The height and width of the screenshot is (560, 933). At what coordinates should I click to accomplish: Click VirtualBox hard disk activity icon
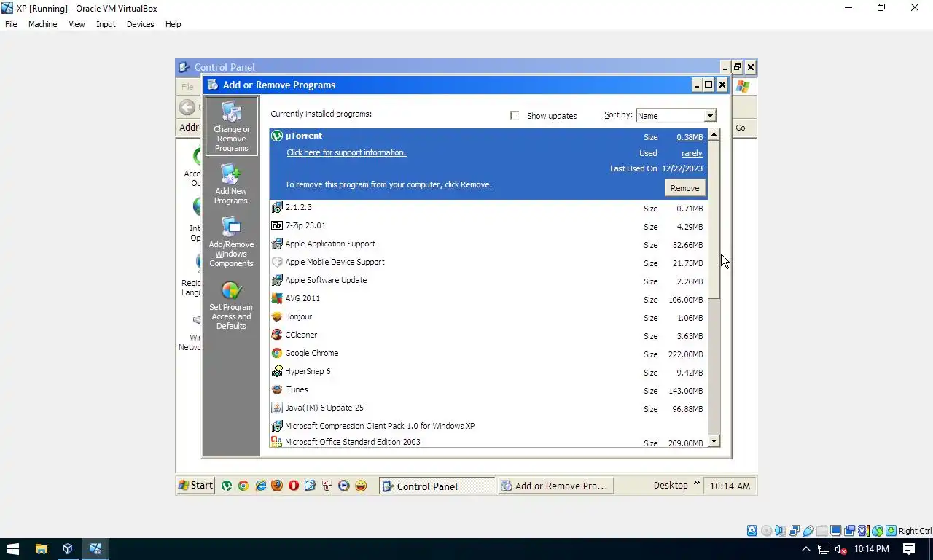pos(752,531)
